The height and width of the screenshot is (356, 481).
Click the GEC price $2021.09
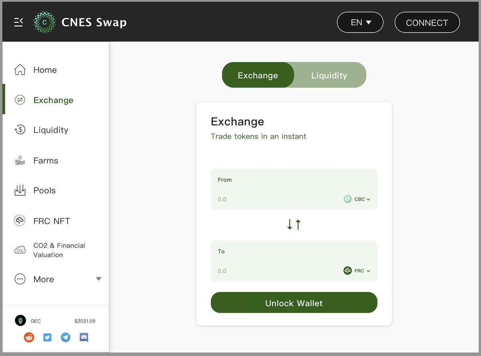click(x=85, y=321)
